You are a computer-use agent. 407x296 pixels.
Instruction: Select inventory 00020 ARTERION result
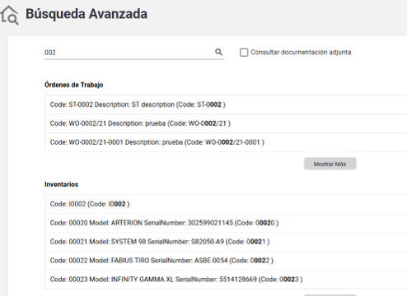226,223
